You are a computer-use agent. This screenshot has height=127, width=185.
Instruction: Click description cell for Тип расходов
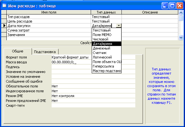coord(150,17)
